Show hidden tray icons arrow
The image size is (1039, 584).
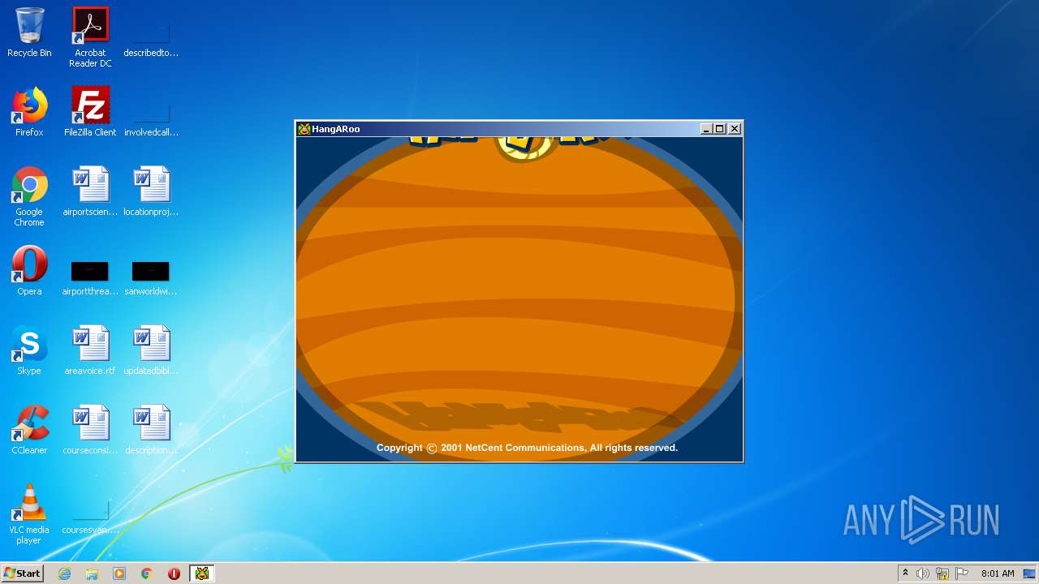pyautogui.click(x=905, y=573)
